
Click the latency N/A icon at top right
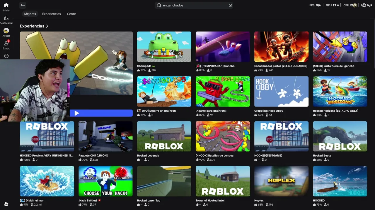[367, 5]
